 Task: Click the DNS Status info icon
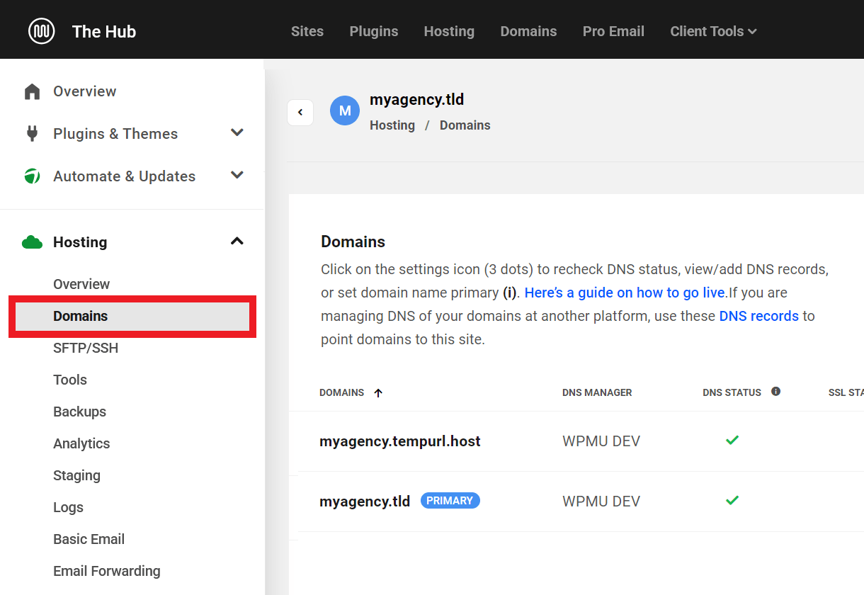(x=775, y=392)
